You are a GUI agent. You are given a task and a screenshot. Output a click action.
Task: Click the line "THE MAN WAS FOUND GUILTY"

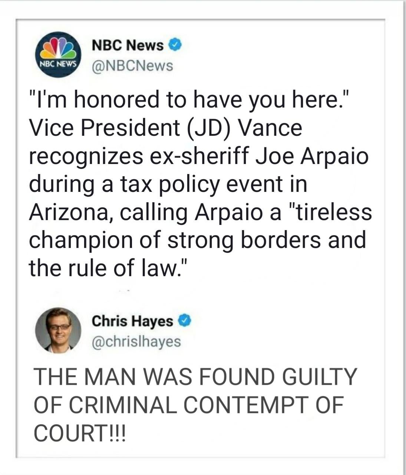pyautogui.click(x=195, y=377)
